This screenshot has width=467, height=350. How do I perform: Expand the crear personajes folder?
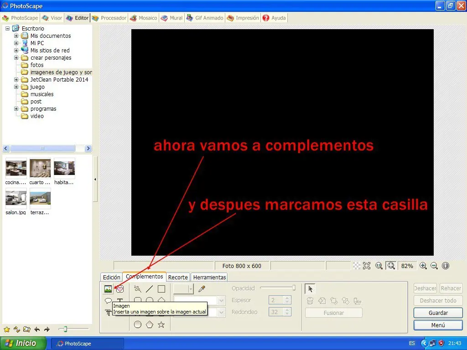pyautogui.click(x=16, y=58)
